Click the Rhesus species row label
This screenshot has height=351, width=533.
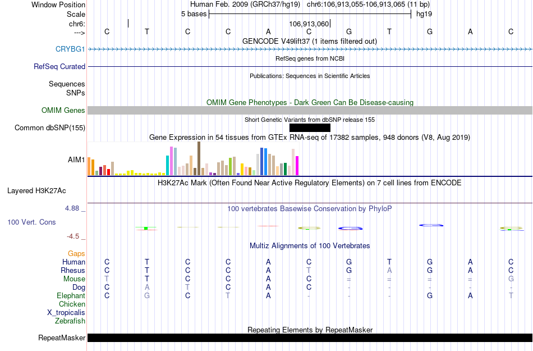point(73,270)
